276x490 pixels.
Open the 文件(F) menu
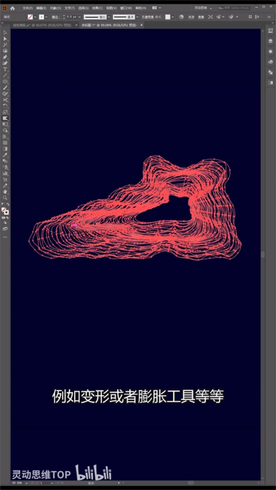[28, 8]
